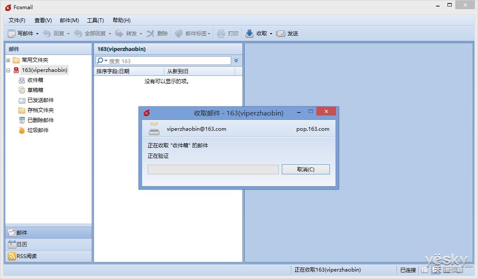Open the Inbox (收件箱) folder
478x279 pixels.
(35, 80)
